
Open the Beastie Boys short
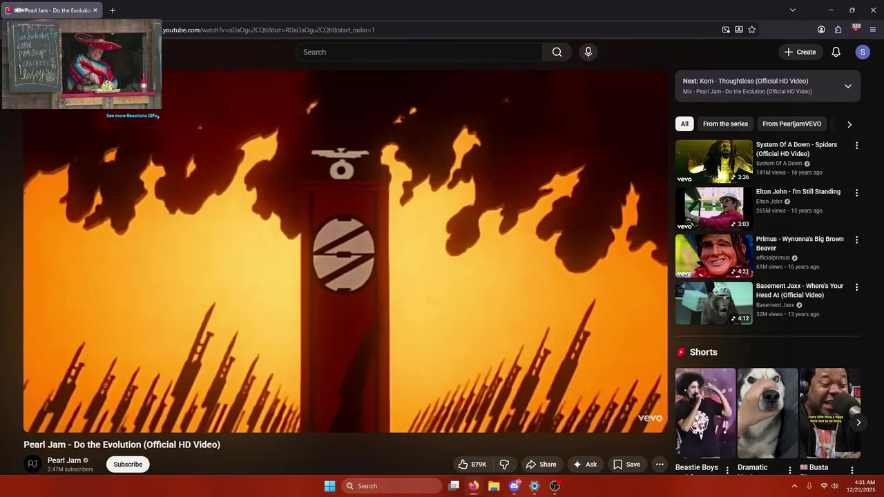[x=706, y=413]
